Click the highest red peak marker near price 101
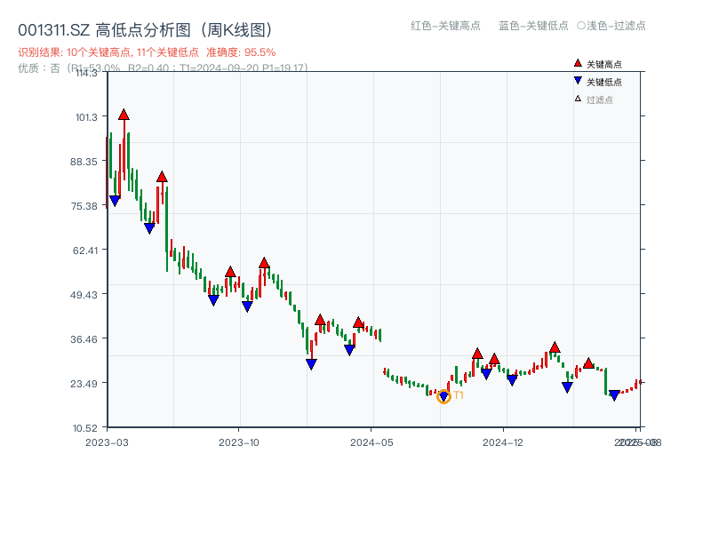This screenshot has height=533, width=711. (x=124, y=115)
